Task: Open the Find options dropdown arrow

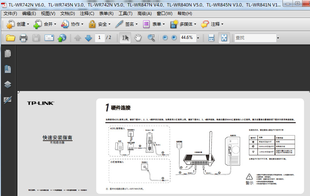Action: (278, 38)
